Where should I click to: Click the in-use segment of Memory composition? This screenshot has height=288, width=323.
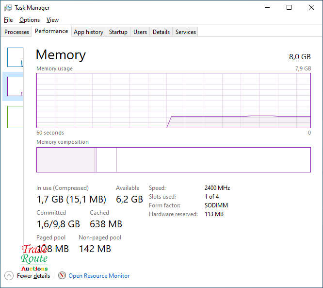tap(65, 160)
